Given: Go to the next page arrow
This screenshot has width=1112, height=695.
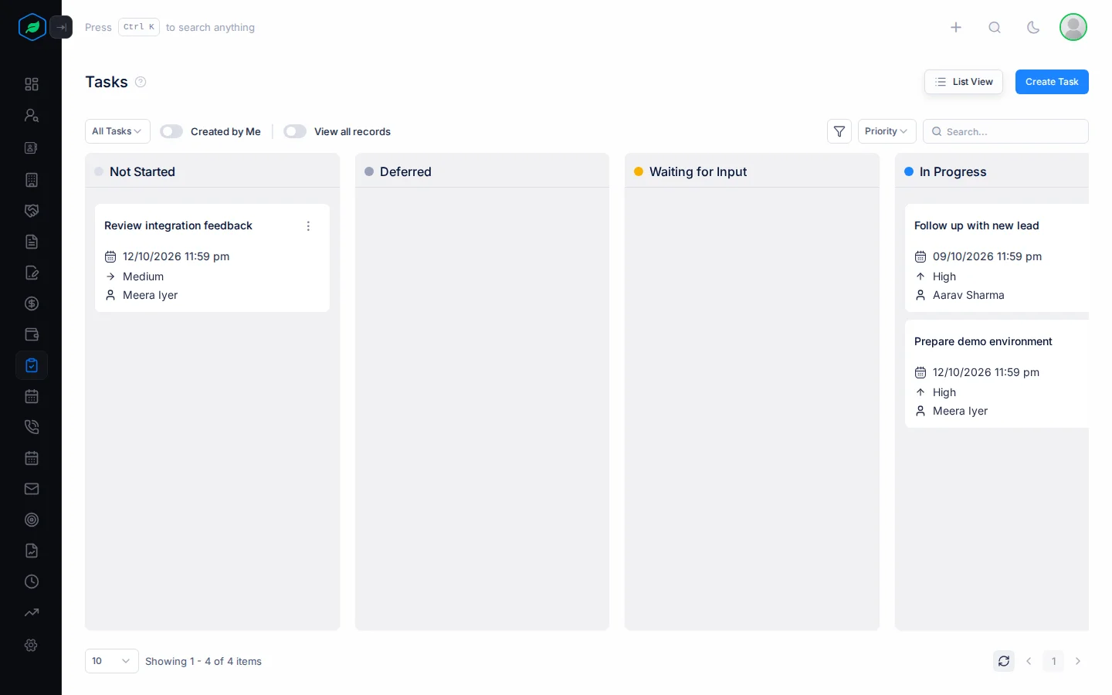Looking at the screenshot, I should [1078, 661].
